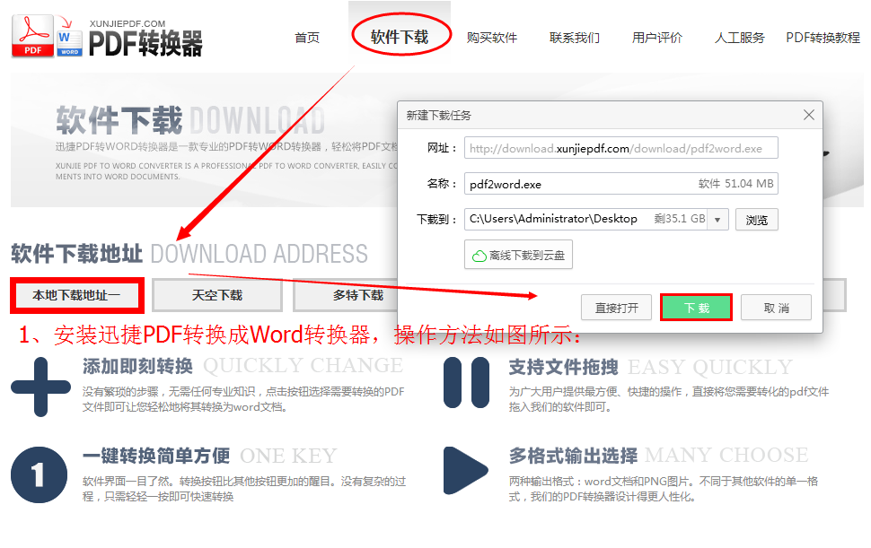Click the 添加即刻转换 heading text
The width and height of the screenshot is (871, 548).
point(137,366)
